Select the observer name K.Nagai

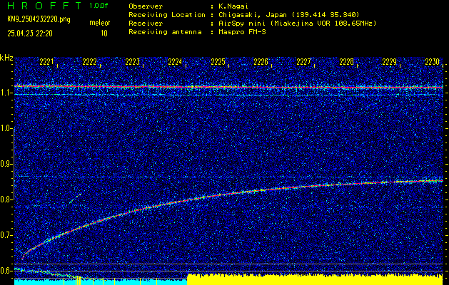233,6
